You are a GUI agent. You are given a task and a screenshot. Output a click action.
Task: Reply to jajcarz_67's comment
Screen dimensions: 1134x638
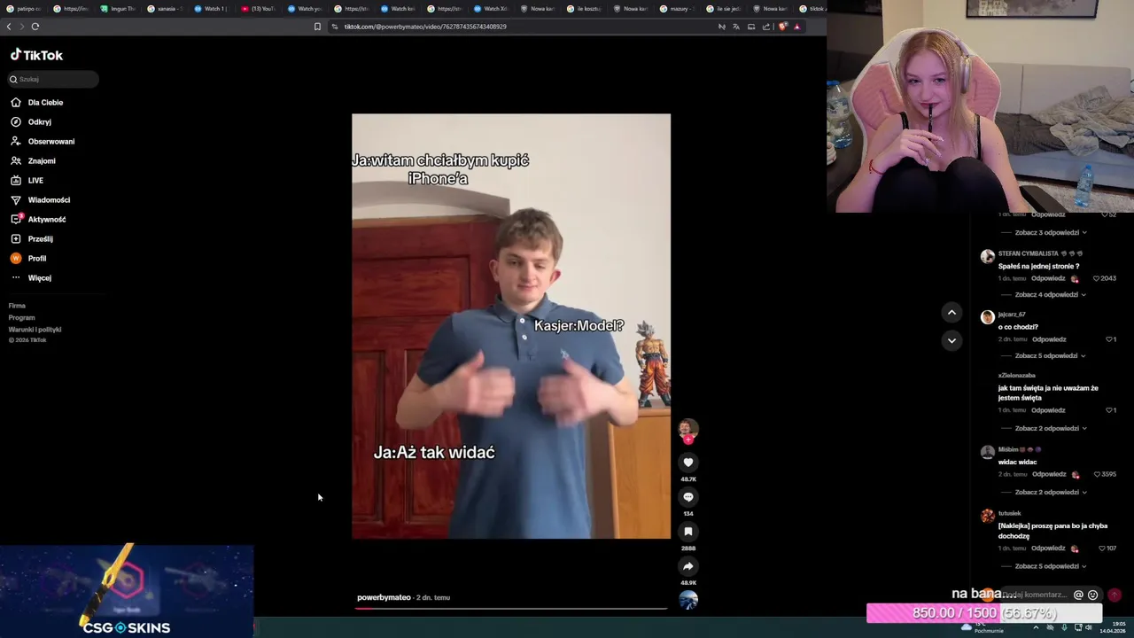(x=1049, y=339)
